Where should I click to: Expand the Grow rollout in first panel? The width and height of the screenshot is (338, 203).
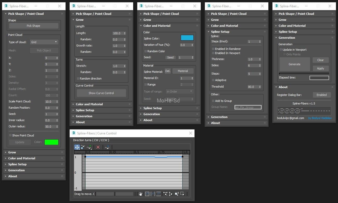[12, 152]
